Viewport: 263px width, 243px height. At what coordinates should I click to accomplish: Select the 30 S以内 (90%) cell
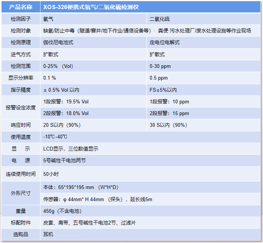204,125
